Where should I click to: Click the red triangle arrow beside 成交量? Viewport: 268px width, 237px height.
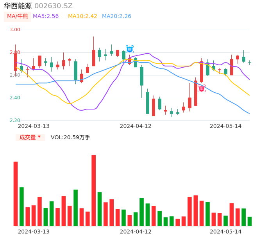[39, 137]
